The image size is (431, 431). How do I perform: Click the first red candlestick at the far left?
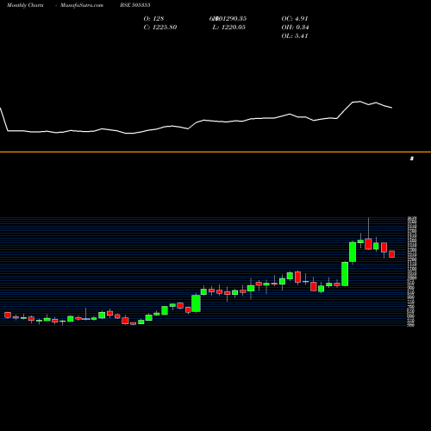pyautogui.click(x=8, y=315)
